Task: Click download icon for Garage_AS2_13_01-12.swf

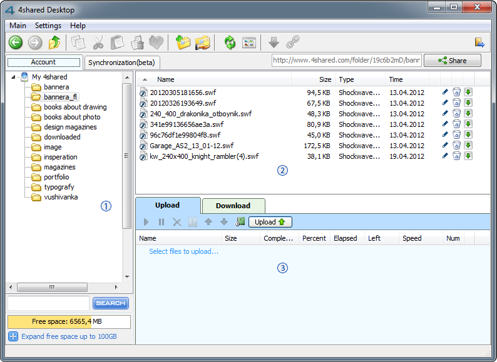Action: click(468, 146)
